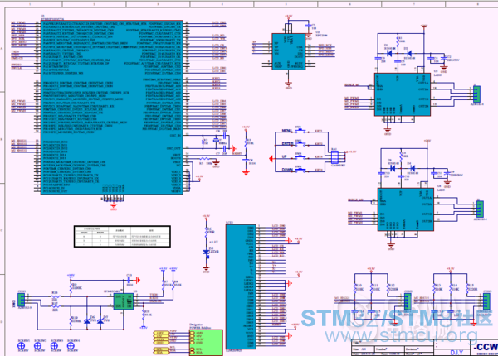498x356 pixels.
Task: Click the MENU push-button switch SW1
Action: [x=300, y=131]
